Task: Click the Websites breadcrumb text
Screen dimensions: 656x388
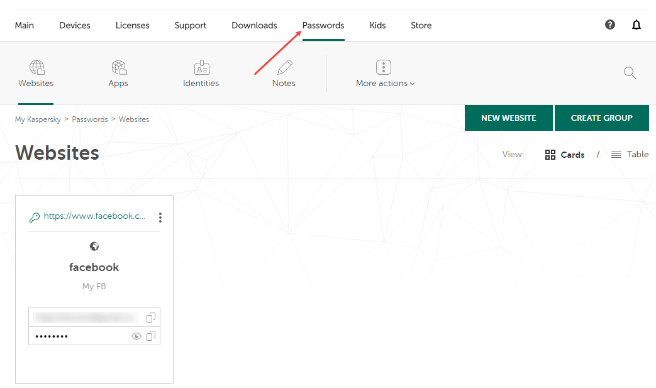Action: click(x=134, y=119)
